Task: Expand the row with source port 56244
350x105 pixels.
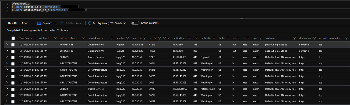Action: [x=7, y=63]
